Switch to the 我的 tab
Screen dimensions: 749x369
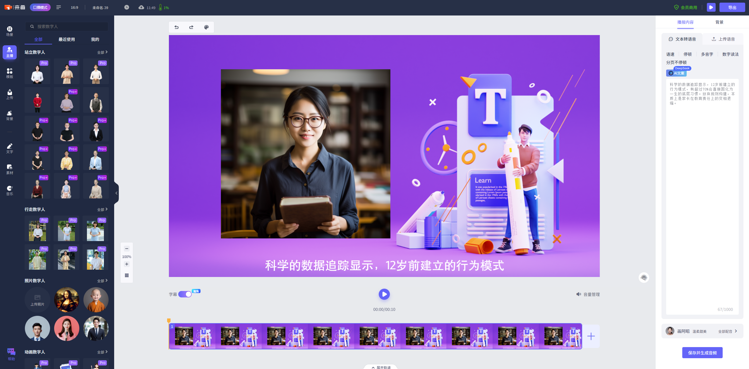tap(95, 39)
